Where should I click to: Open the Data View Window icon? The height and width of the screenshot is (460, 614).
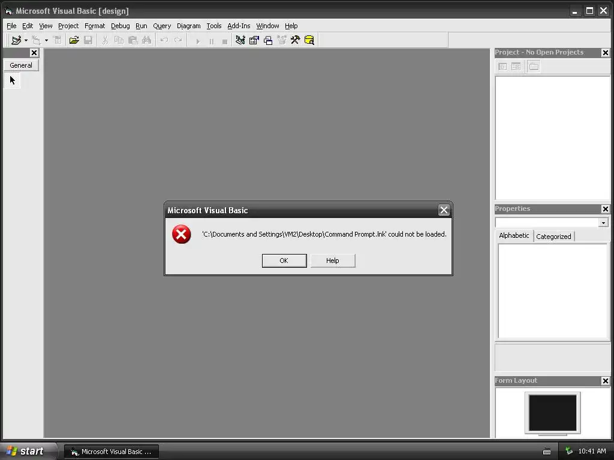tap(309, 40)
